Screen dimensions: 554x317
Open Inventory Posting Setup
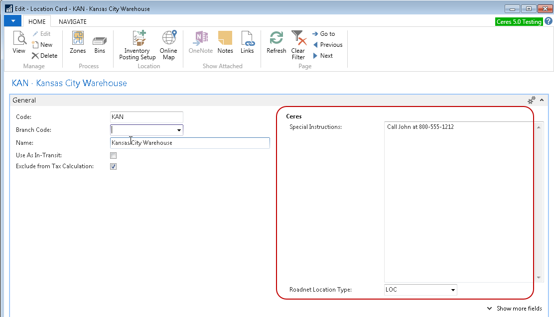[x=137, y=45]
